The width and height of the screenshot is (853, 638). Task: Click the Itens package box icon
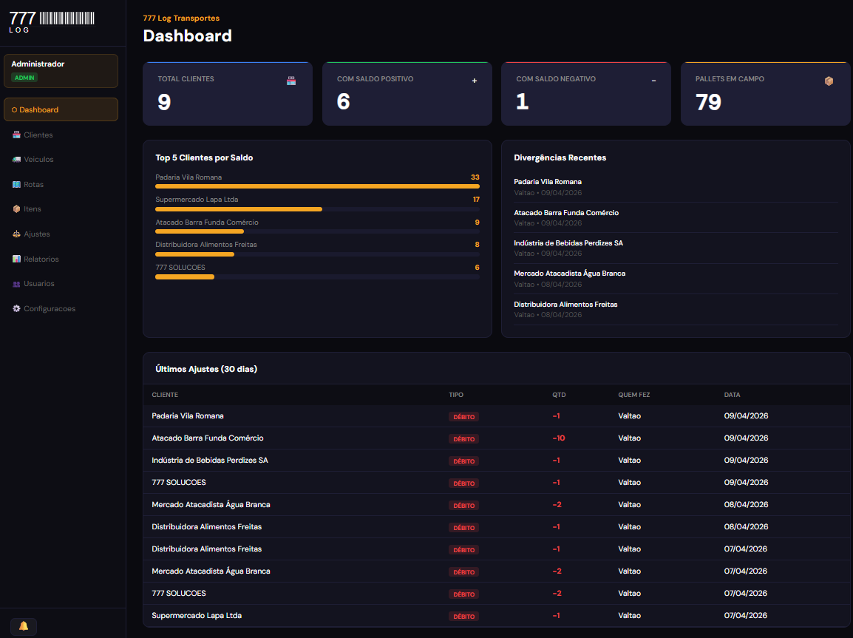[x=16, y=208]
